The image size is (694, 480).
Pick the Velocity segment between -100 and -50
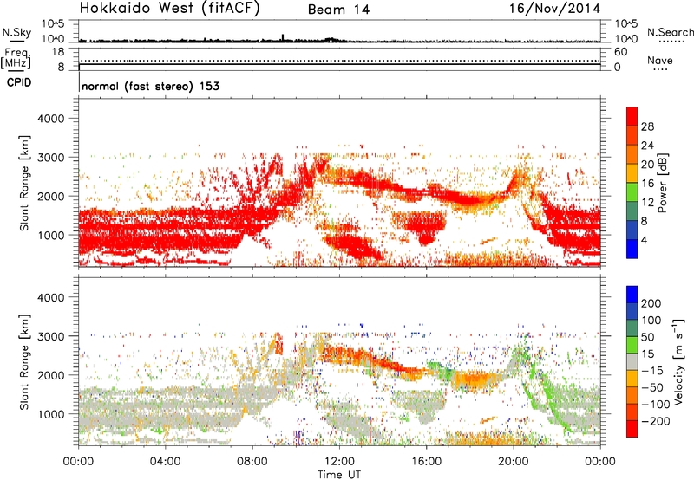632,395
